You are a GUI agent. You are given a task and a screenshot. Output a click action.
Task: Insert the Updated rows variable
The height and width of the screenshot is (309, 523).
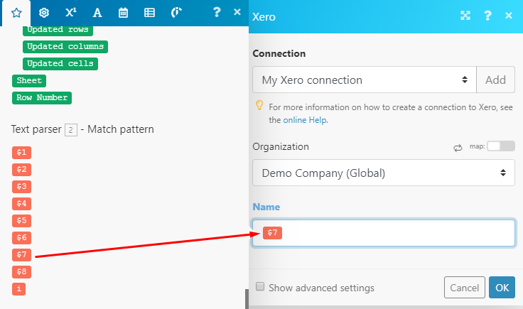(x=58, y=30)
